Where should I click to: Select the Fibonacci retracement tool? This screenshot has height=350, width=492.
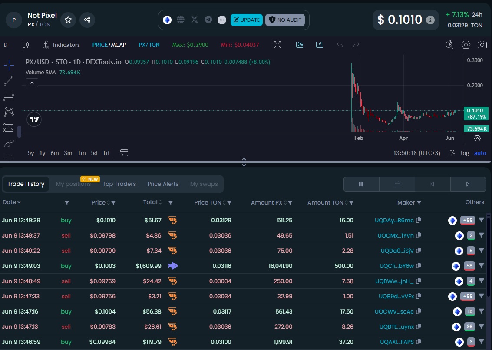(x=9, y=96)
